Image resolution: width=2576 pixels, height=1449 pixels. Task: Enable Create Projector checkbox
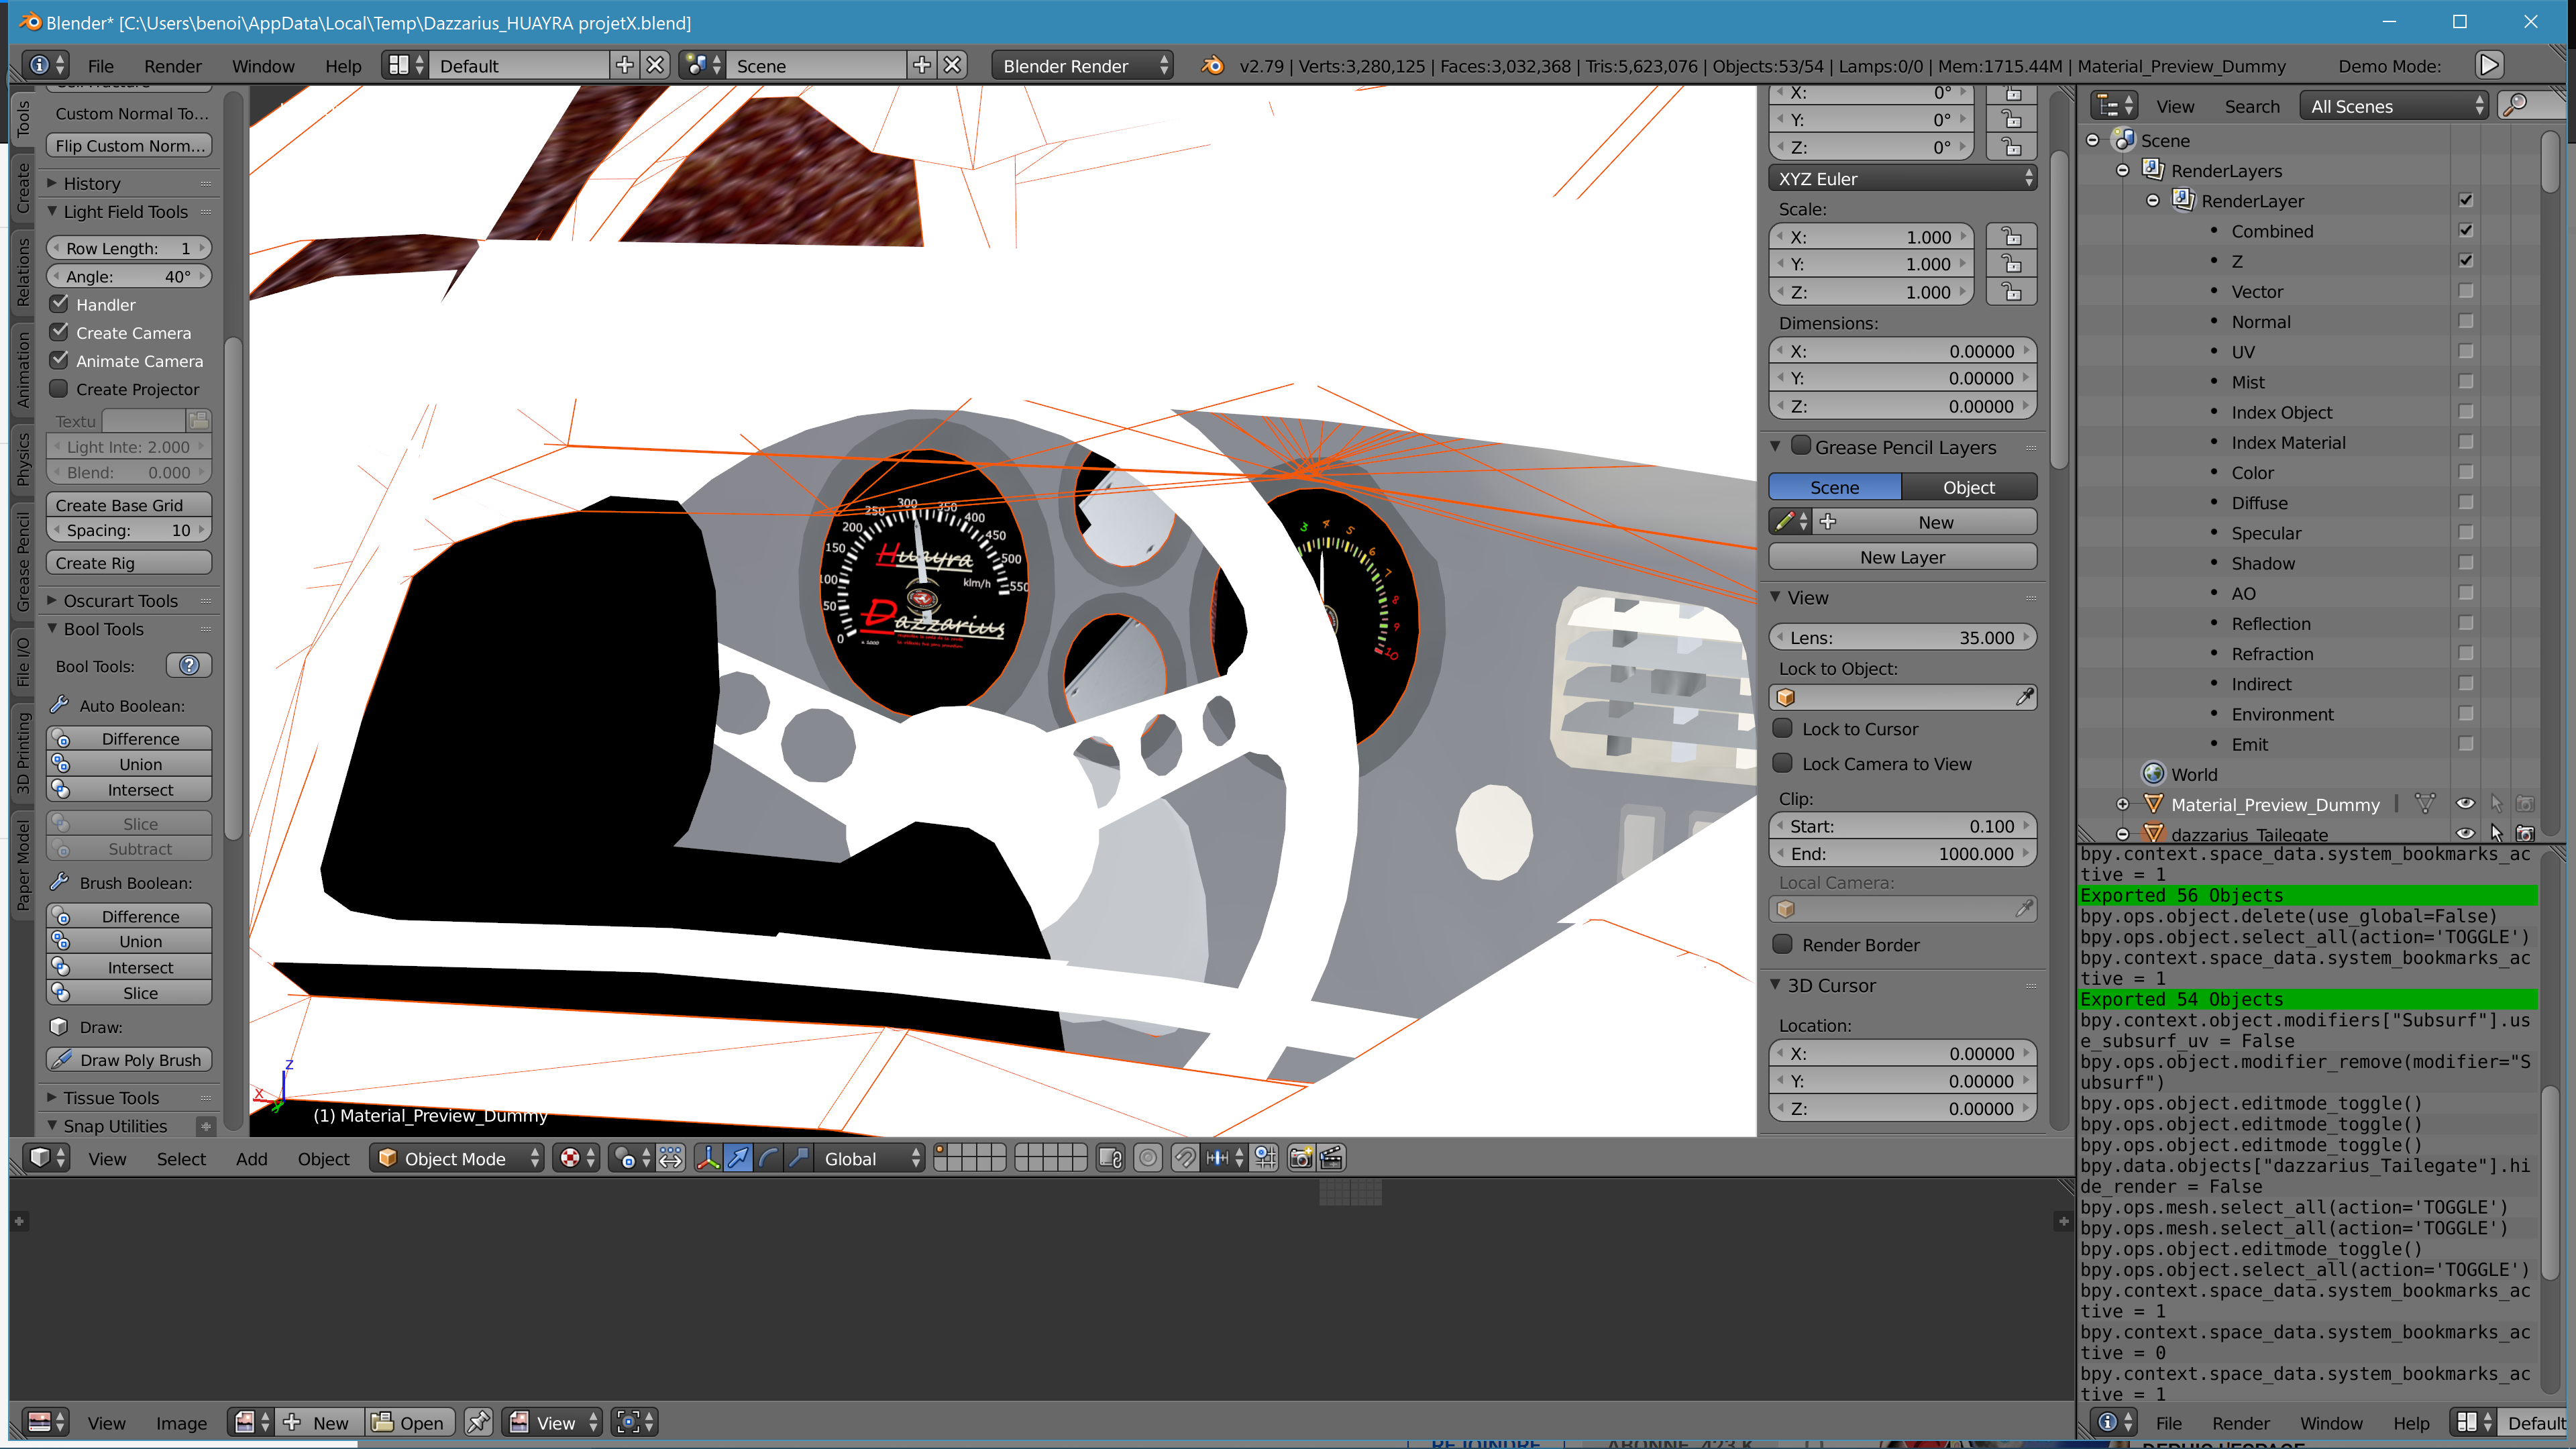click(60, 389)
